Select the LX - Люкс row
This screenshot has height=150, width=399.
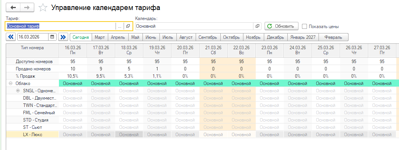tap(33, 135)
